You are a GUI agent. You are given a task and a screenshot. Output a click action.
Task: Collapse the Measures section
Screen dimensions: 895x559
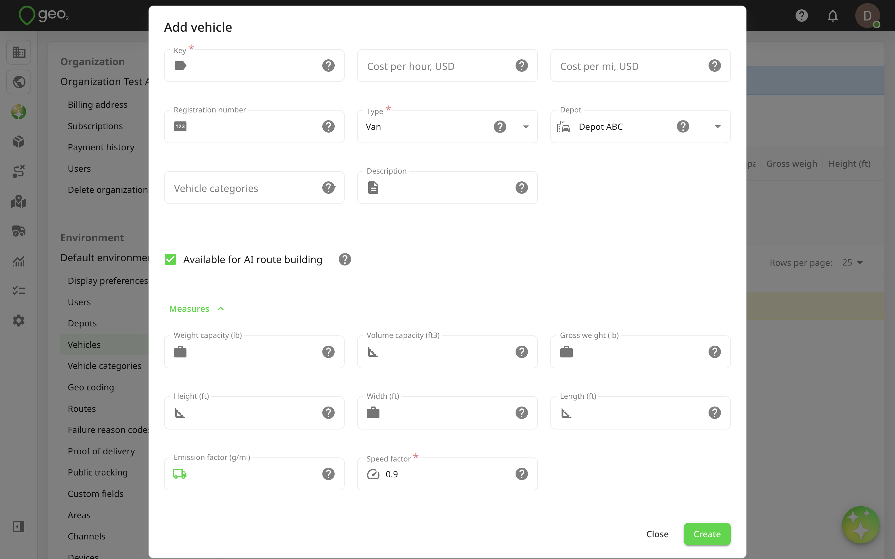coord(196,309)
